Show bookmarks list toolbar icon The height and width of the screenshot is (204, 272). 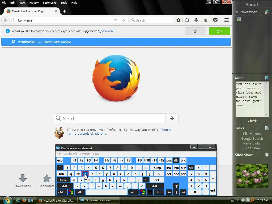pyautogui.click(x=187, y=20)
